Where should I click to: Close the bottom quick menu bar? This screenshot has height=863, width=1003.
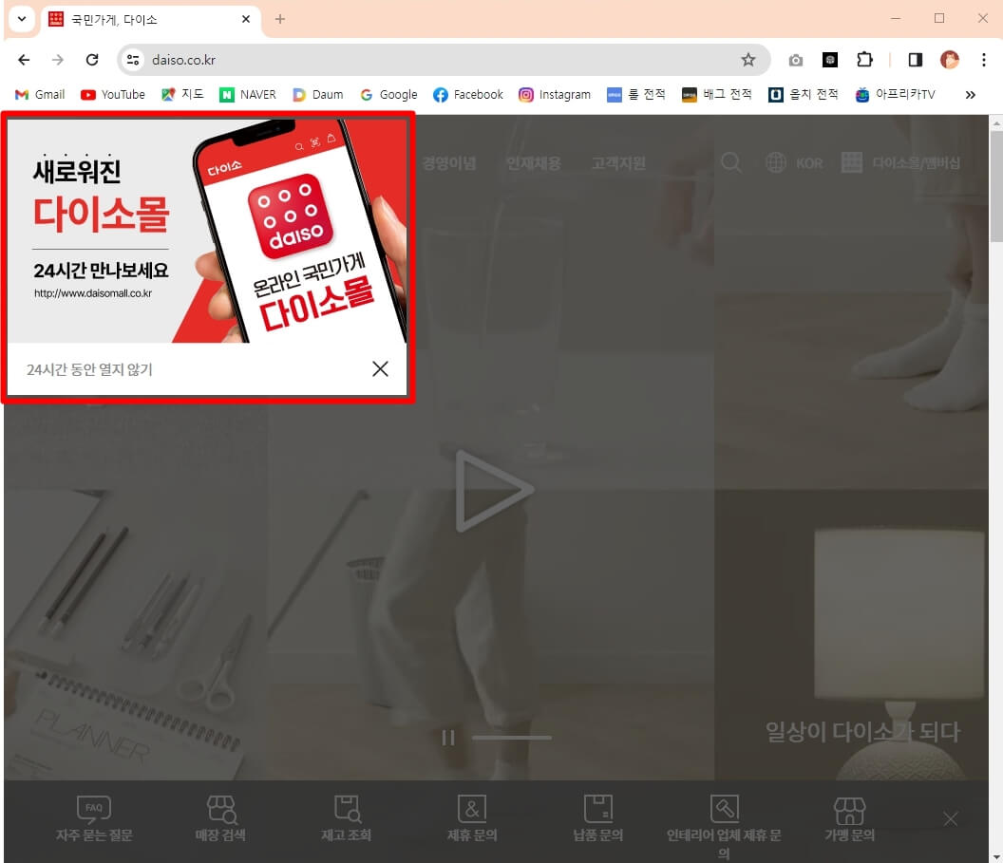pos(951,819)
